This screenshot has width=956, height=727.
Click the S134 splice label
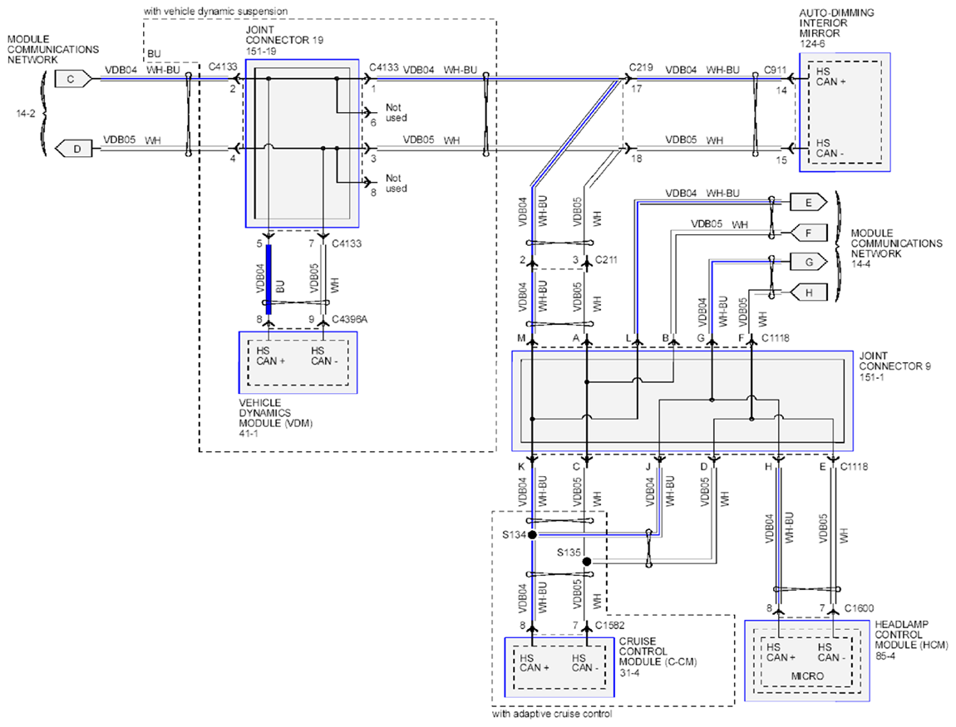point(514,535)
